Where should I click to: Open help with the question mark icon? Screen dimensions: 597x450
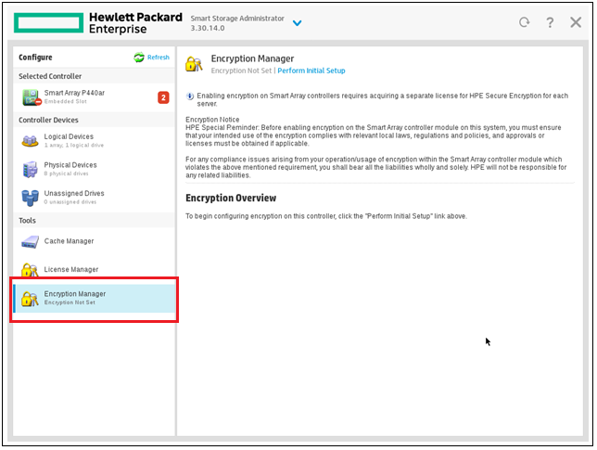(x=550, y=22)
